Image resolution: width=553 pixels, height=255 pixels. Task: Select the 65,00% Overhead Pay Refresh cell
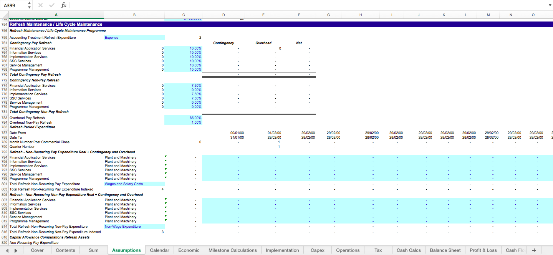point(183,118)
